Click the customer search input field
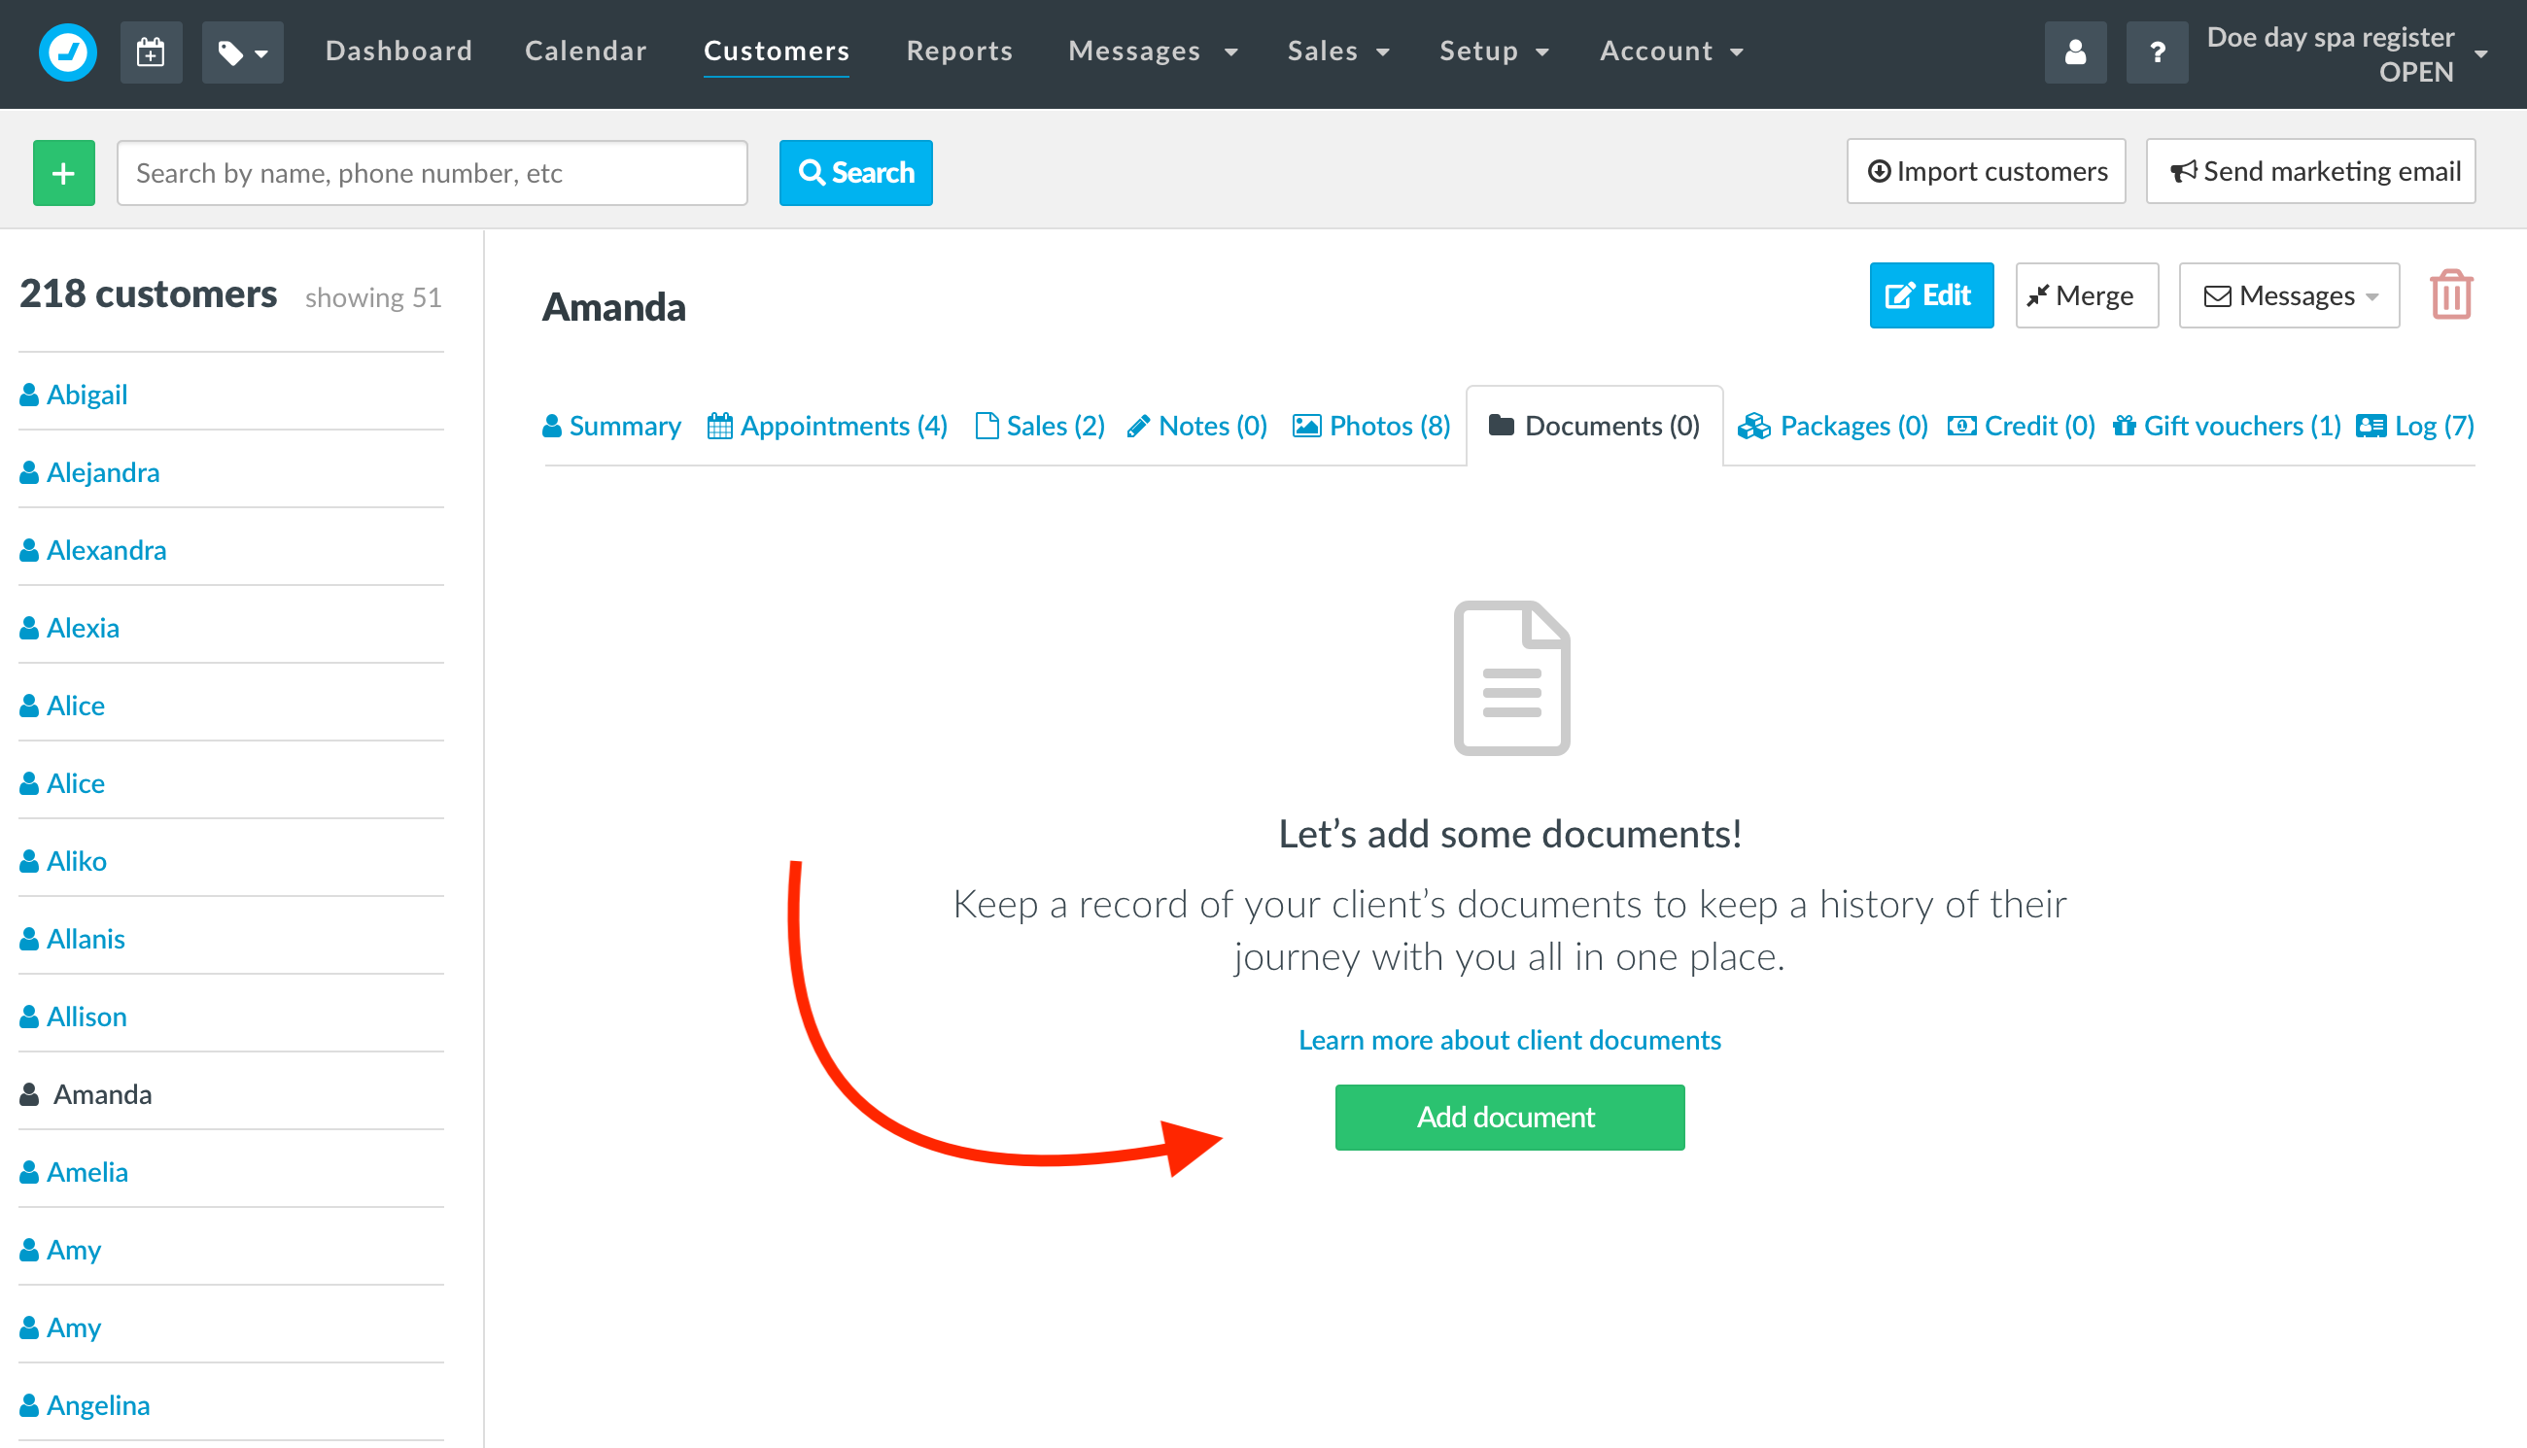Image resolution: width=2527 pixels, height=1448 pixels. (429, 172)
